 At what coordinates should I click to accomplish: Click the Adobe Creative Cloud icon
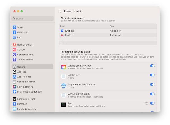point(63,67)
